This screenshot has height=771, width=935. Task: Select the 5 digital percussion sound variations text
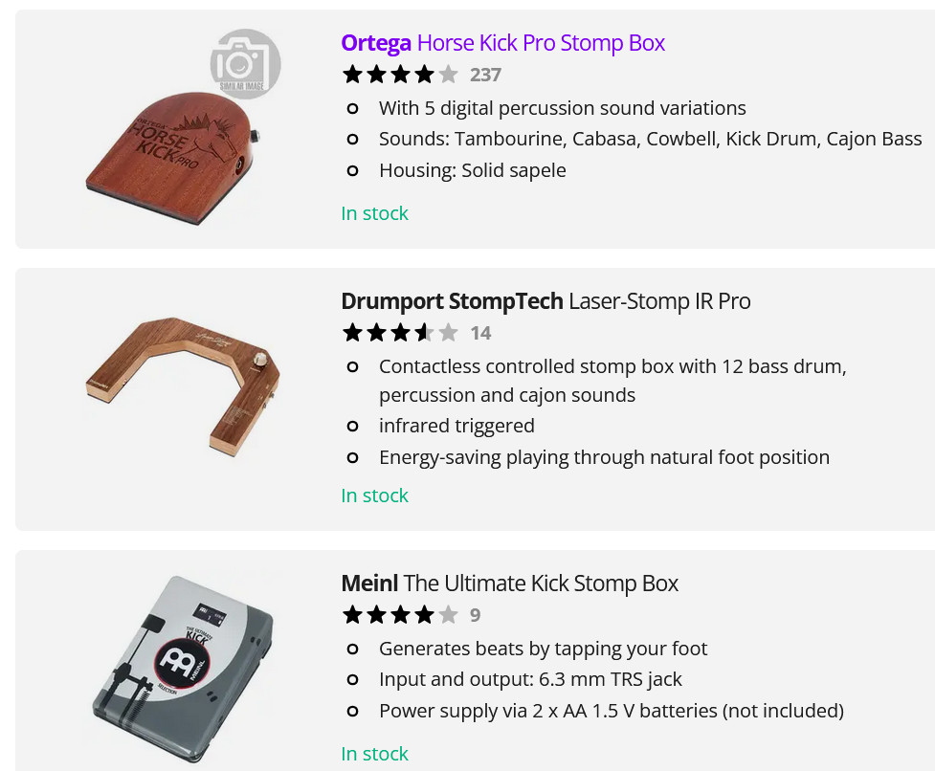[562, 108]
